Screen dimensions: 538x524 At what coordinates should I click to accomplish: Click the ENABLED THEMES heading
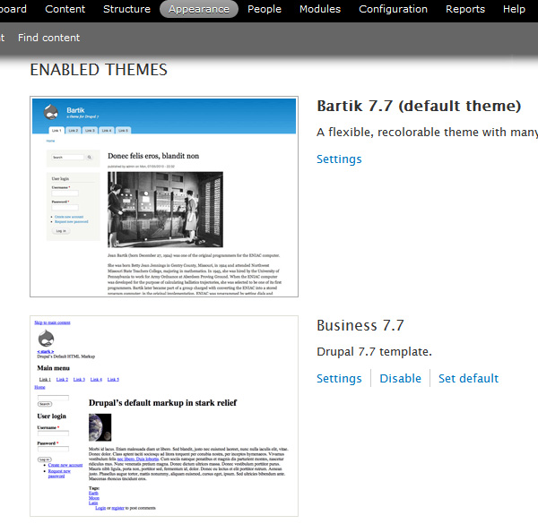pyautogui.click(x=99, y=70)
